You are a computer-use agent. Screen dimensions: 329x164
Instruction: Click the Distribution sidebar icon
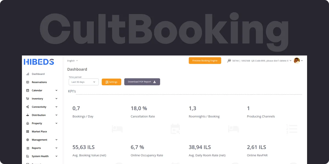[x=27, y=115]
